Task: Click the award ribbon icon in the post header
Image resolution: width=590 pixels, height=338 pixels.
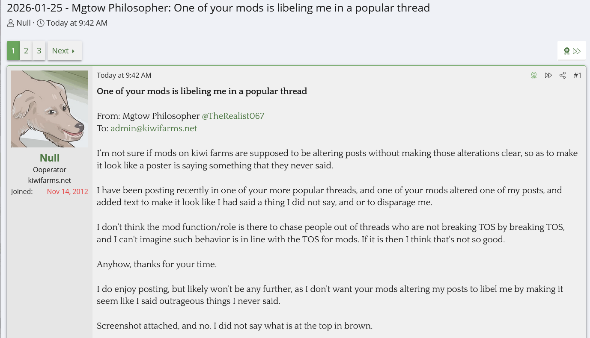Action: point(534,75)
